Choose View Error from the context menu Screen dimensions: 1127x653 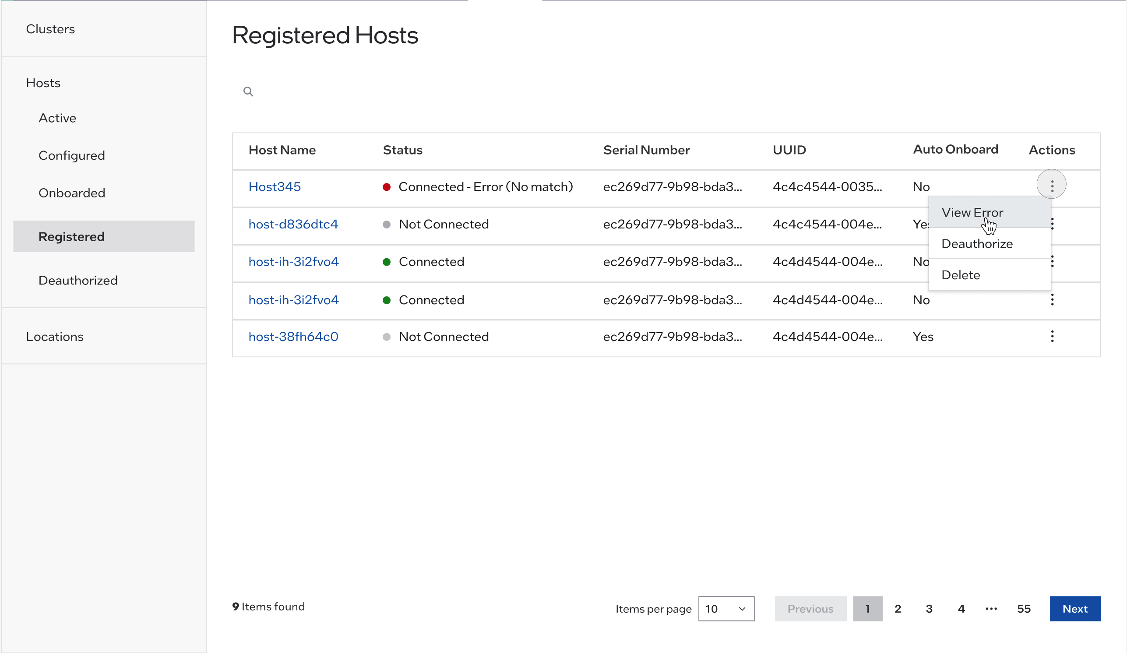(972, 212)
